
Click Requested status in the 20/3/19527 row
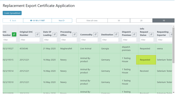145,49
